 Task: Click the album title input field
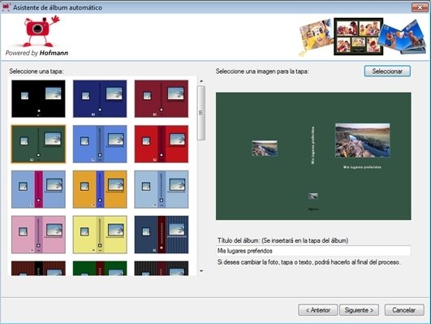pyautogui.click(x=313, y=251)
